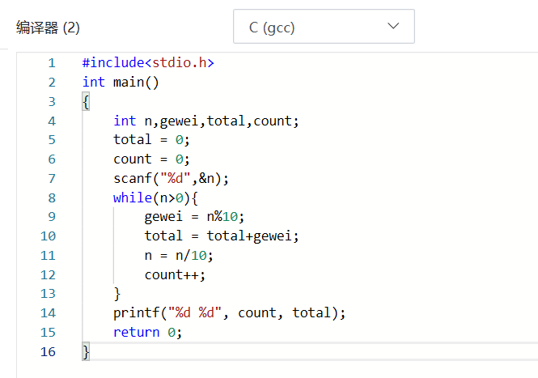The image size is (538, 378).
Task: Click line number 14 in gutter
Action: tap(48, 313)
